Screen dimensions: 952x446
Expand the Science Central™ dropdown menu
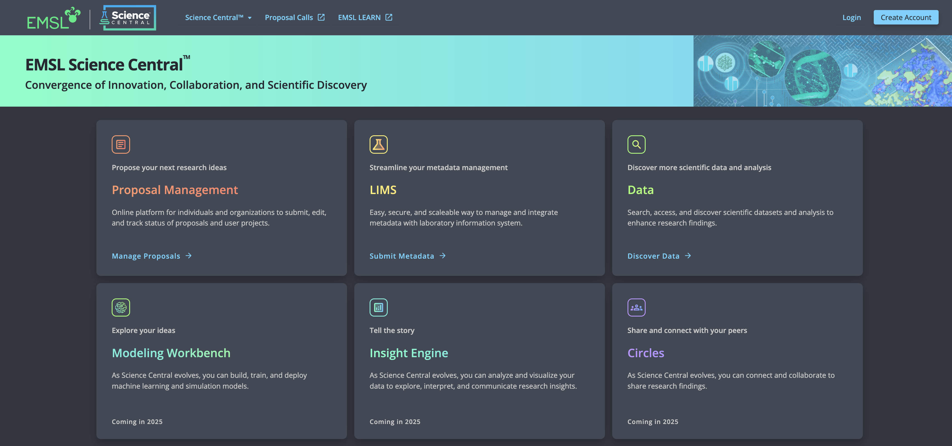218,17
